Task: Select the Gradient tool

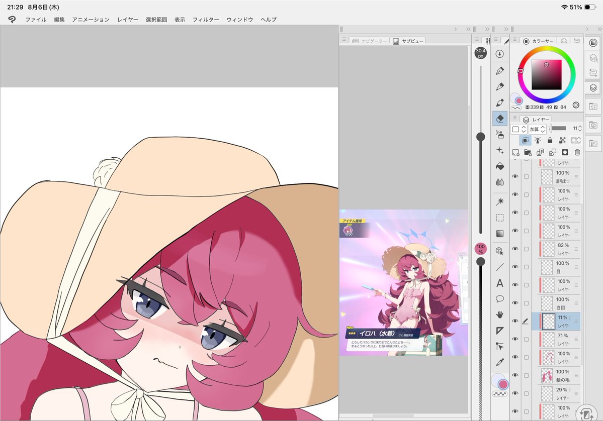Action: [x=499, y=234]
